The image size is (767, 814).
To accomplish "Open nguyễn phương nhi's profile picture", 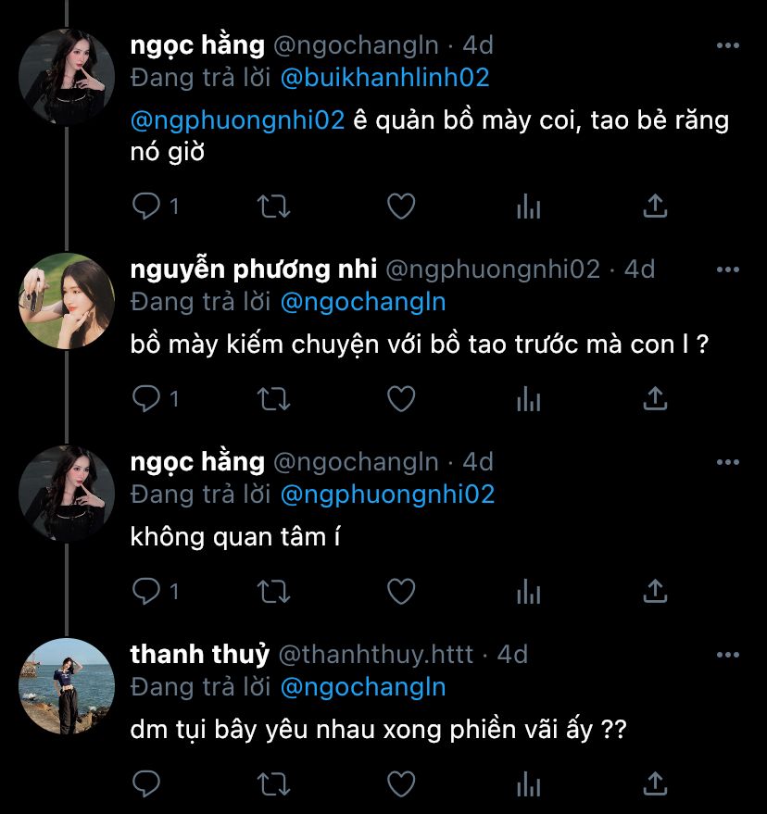I will pos(67,300).
